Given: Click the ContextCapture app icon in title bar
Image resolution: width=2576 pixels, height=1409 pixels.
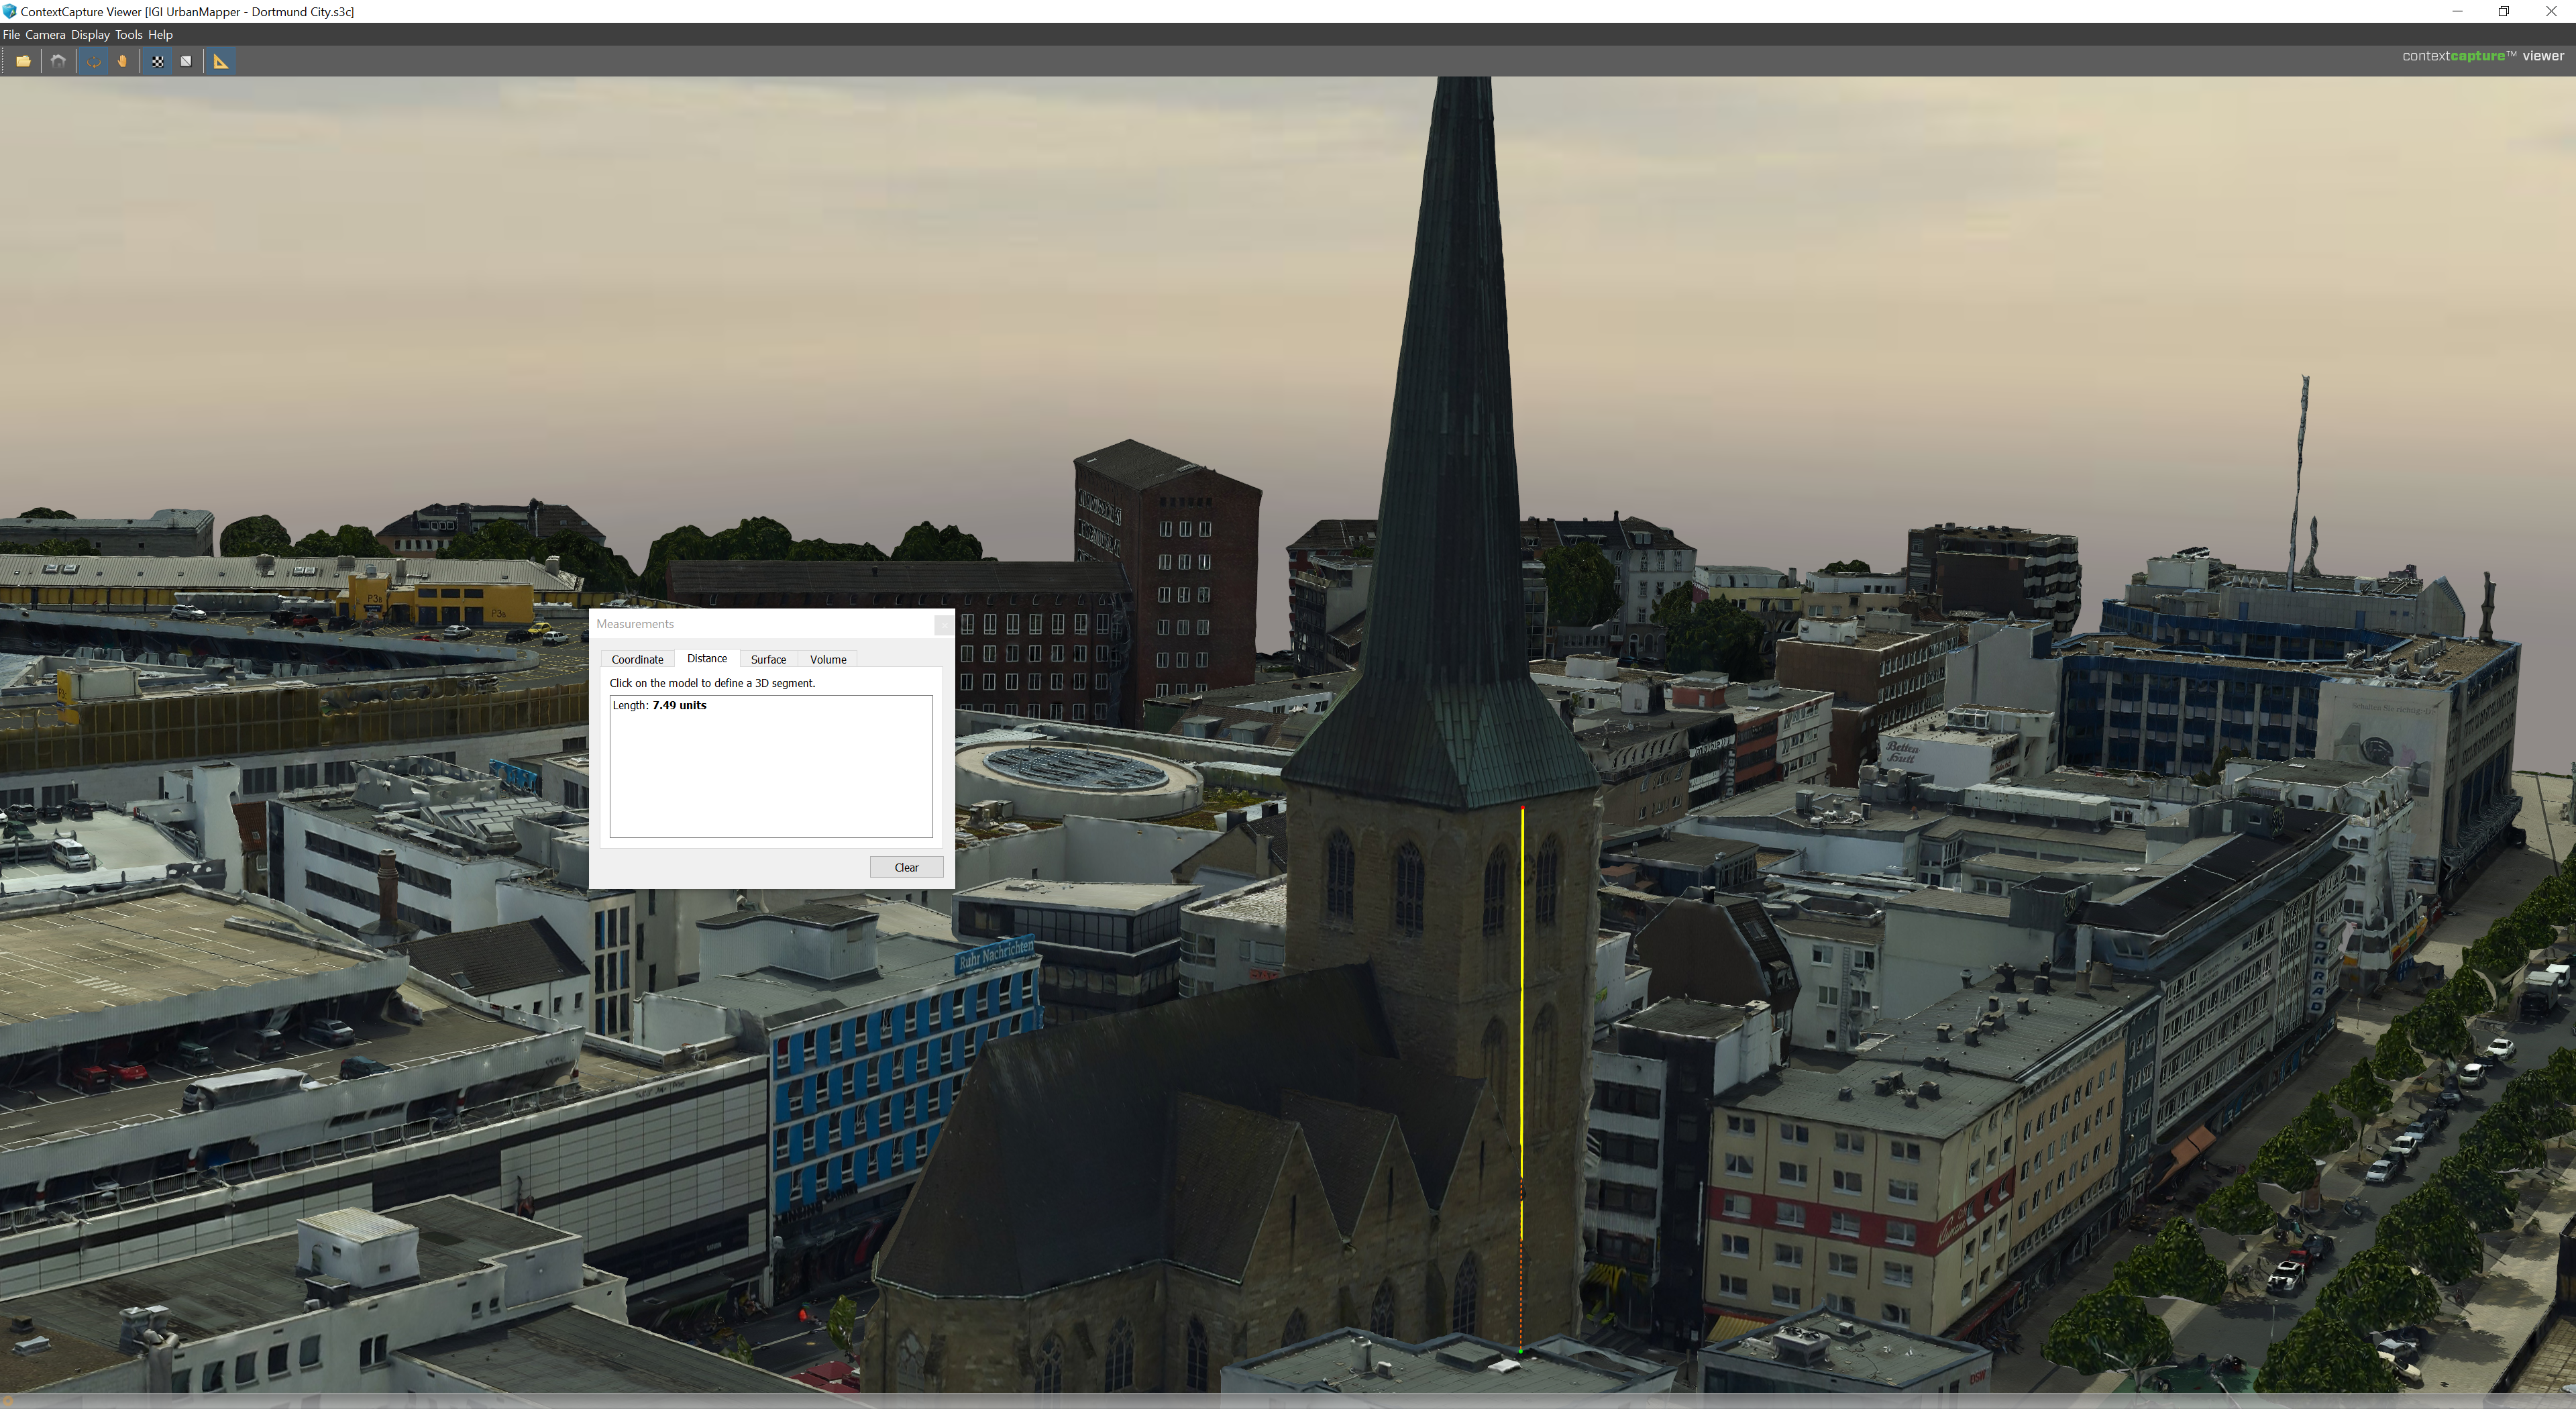Looking at the screenshot, I should coord(9,11).
